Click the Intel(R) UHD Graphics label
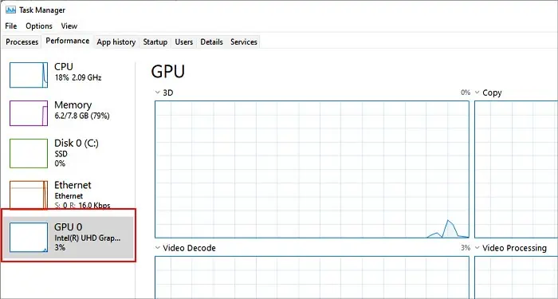The image size is (558, 299). click(88, 238)
